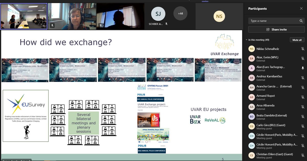307x161 pixels.
Task: Toggle mic icon for Niklas Schmalholz
Action: (x=303, y=49)
